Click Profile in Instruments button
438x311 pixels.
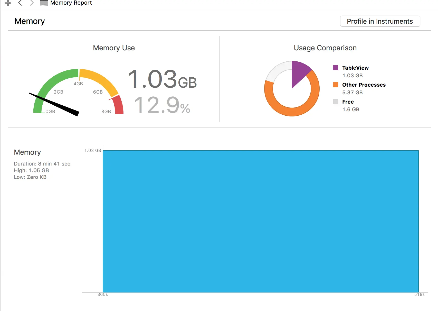380,21
